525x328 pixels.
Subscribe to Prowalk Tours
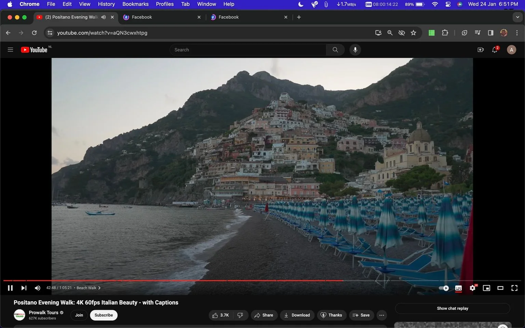coord(104,315)
